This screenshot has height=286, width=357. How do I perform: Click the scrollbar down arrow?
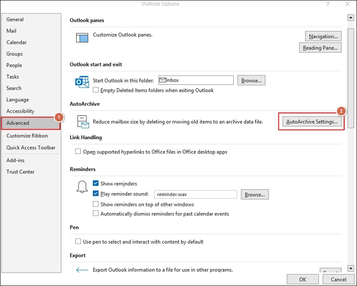351,268
